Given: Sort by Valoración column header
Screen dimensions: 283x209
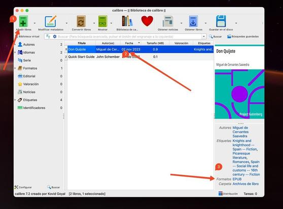Looking at the screenshot, I should pyautogui.click(x=181, y=43).
